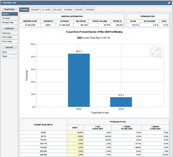Open Prior Hikes in sidebar
The width and height of the screenshot is (173, 157).
click(x=10, y=41)
